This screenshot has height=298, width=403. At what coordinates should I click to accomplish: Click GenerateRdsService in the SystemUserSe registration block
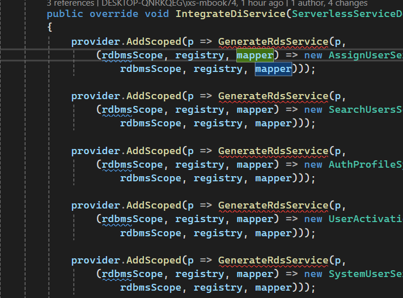pyautogui.click(x=273, y=260)
